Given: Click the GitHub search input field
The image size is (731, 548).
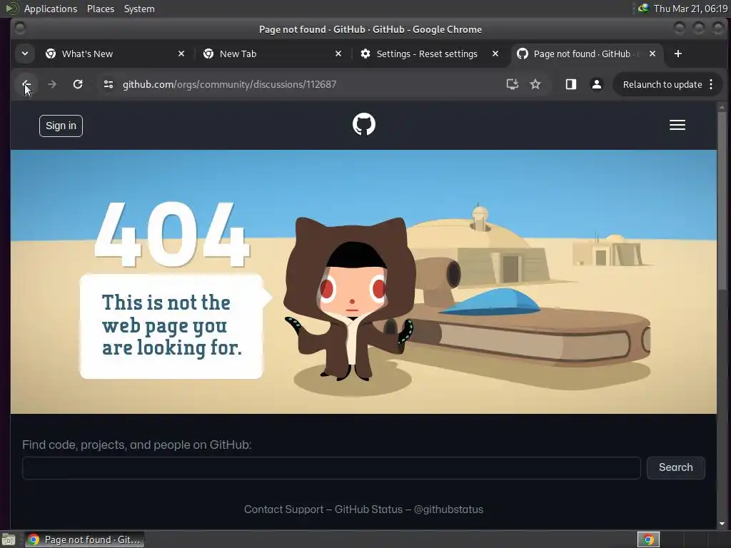Looking at the screenshot, I should pos(331,468).
